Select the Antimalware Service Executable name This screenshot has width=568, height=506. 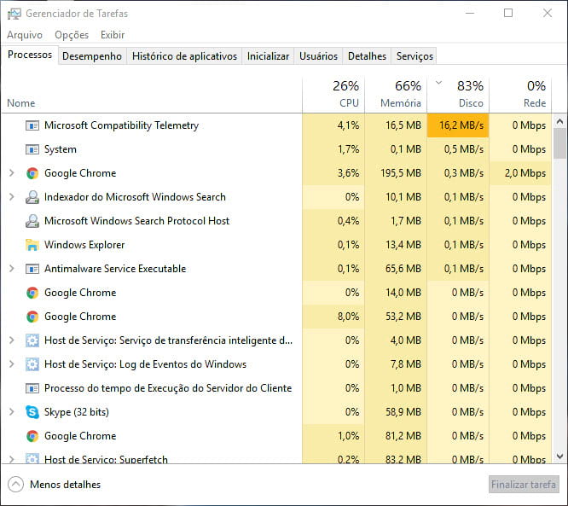tap(115, 269)
